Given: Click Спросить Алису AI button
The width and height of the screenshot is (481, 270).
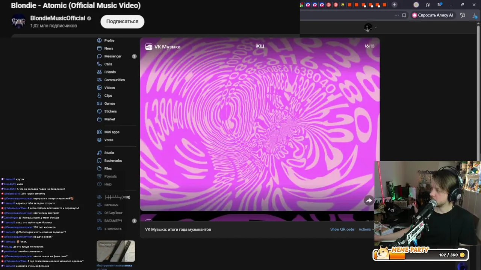Looking at the screenshot, I should [433, 15].
